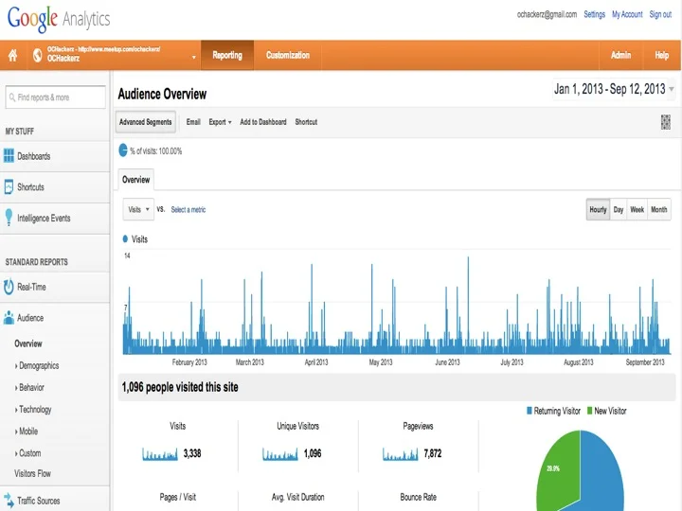
Task: Click the Returning Visitor blue legend swatch
Action: coord(529,411)
